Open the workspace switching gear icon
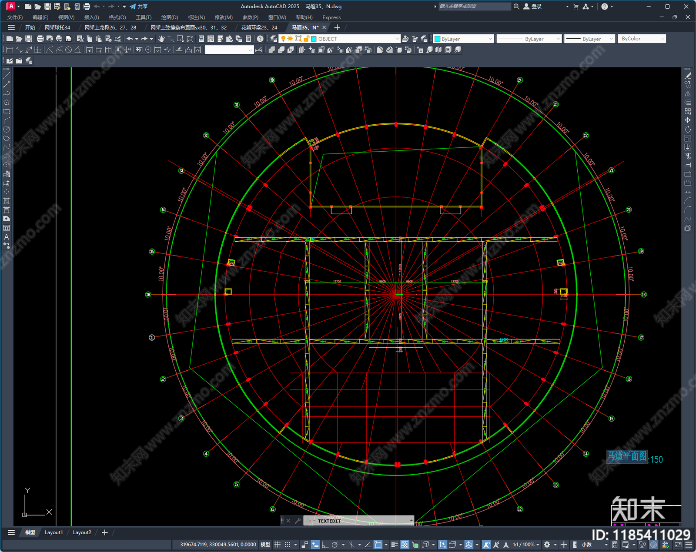The height and width of the screenshot is (552, 696). tap(547, 545)
